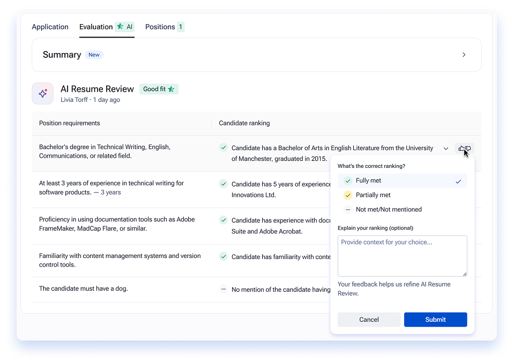Submit the ranking feedback
This screenshot has width=513, height=362.
pyautogui.click(x=435, y=320)
